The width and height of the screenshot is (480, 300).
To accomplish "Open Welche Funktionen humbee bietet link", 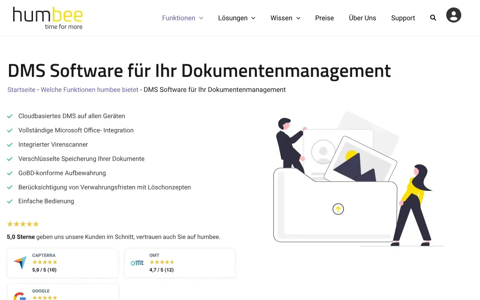I will [89, 90].
